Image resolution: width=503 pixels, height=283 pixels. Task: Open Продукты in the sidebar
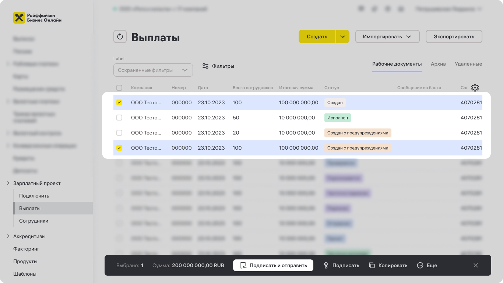(x=25, y=261)
